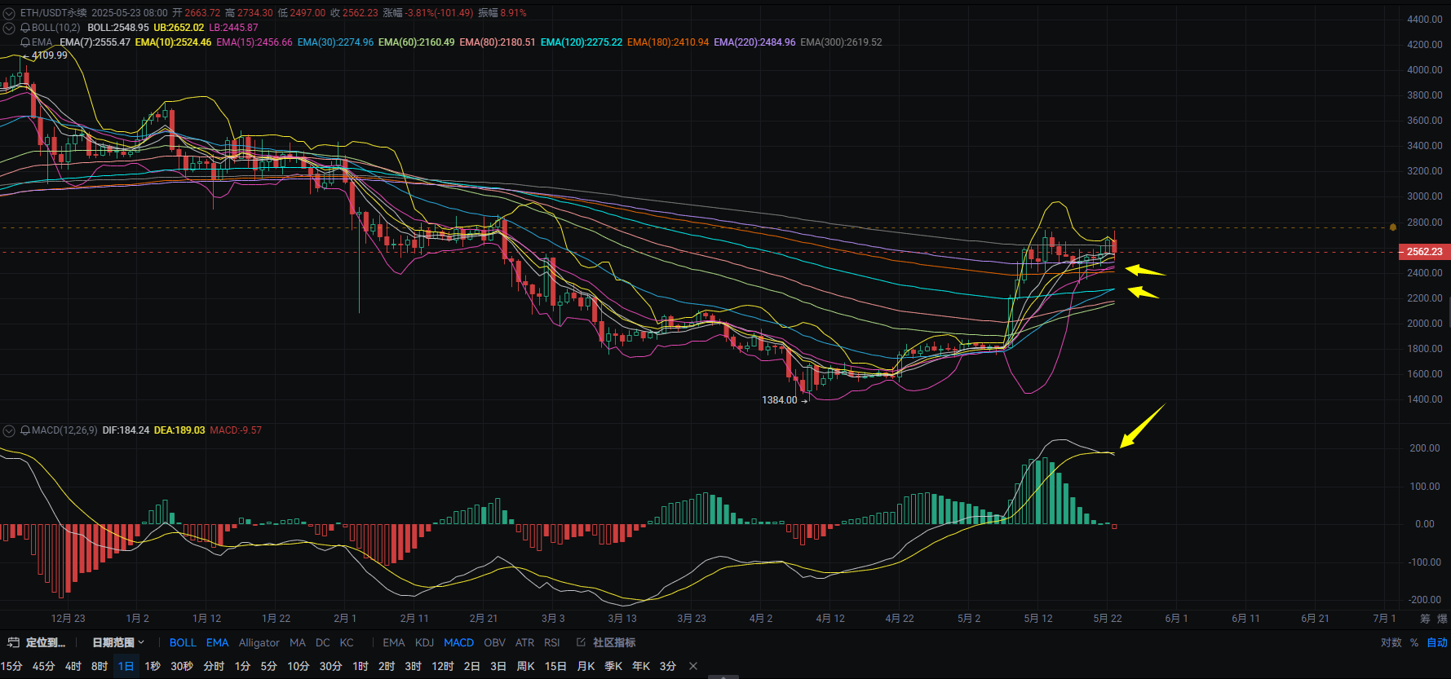Image resolution: width=1451 pixels, height=679 pixels.
Task: Switch to the 季K timeframe
Action: point(613,666)
